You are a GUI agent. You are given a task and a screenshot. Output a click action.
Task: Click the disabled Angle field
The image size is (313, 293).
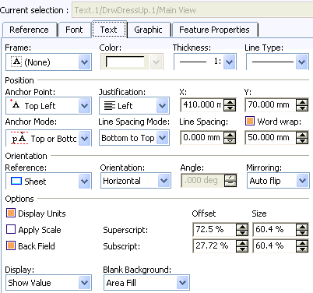coord(202,181)
